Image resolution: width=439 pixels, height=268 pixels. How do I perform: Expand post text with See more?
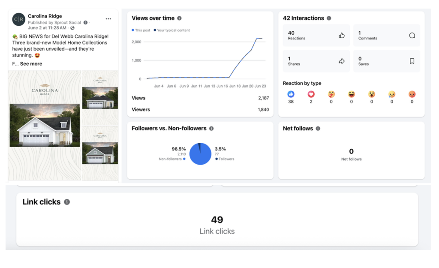click(31, 64)
